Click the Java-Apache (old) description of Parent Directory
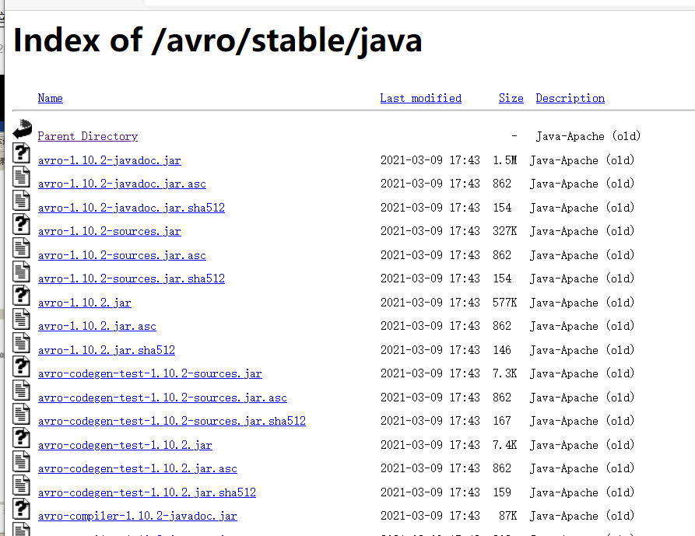 tap(588, 136)
